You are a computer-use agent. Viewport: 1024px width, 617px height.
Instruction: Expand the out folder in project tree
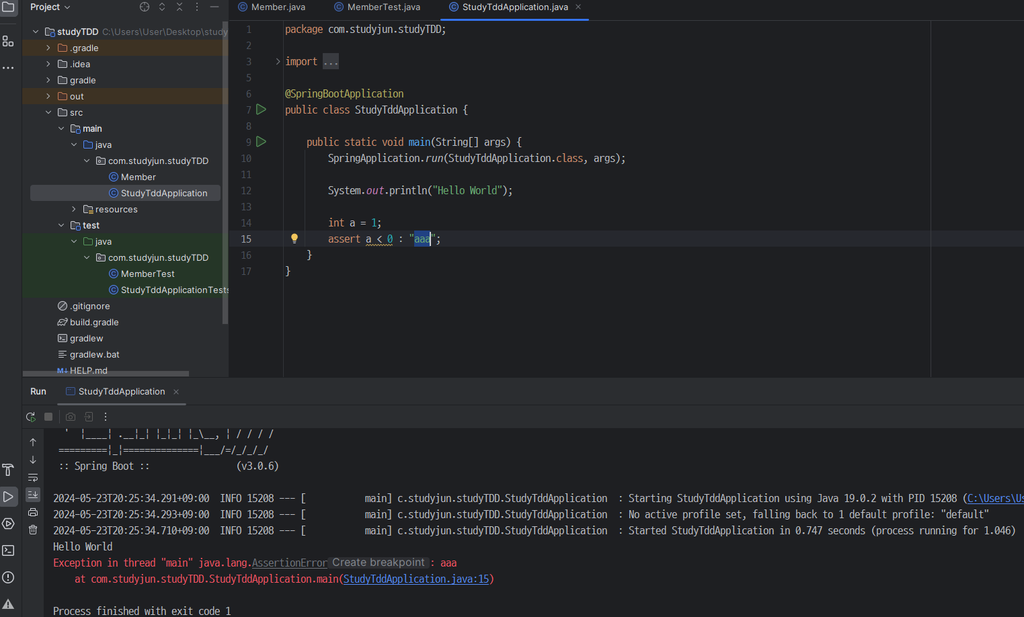click(x=48, y=96)
